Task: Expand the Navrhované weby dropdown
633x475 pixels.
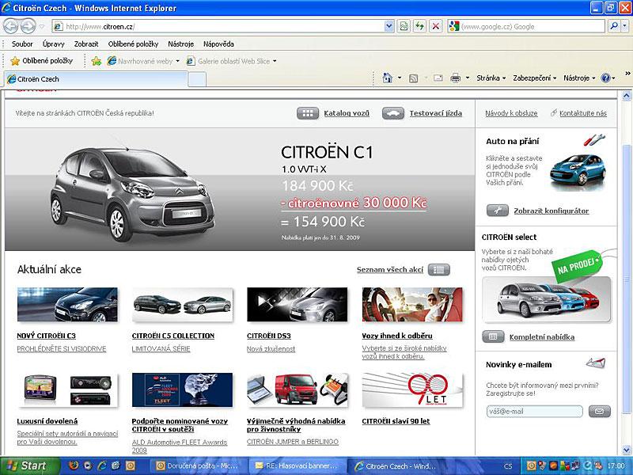Action: click(x=177, y=61)
